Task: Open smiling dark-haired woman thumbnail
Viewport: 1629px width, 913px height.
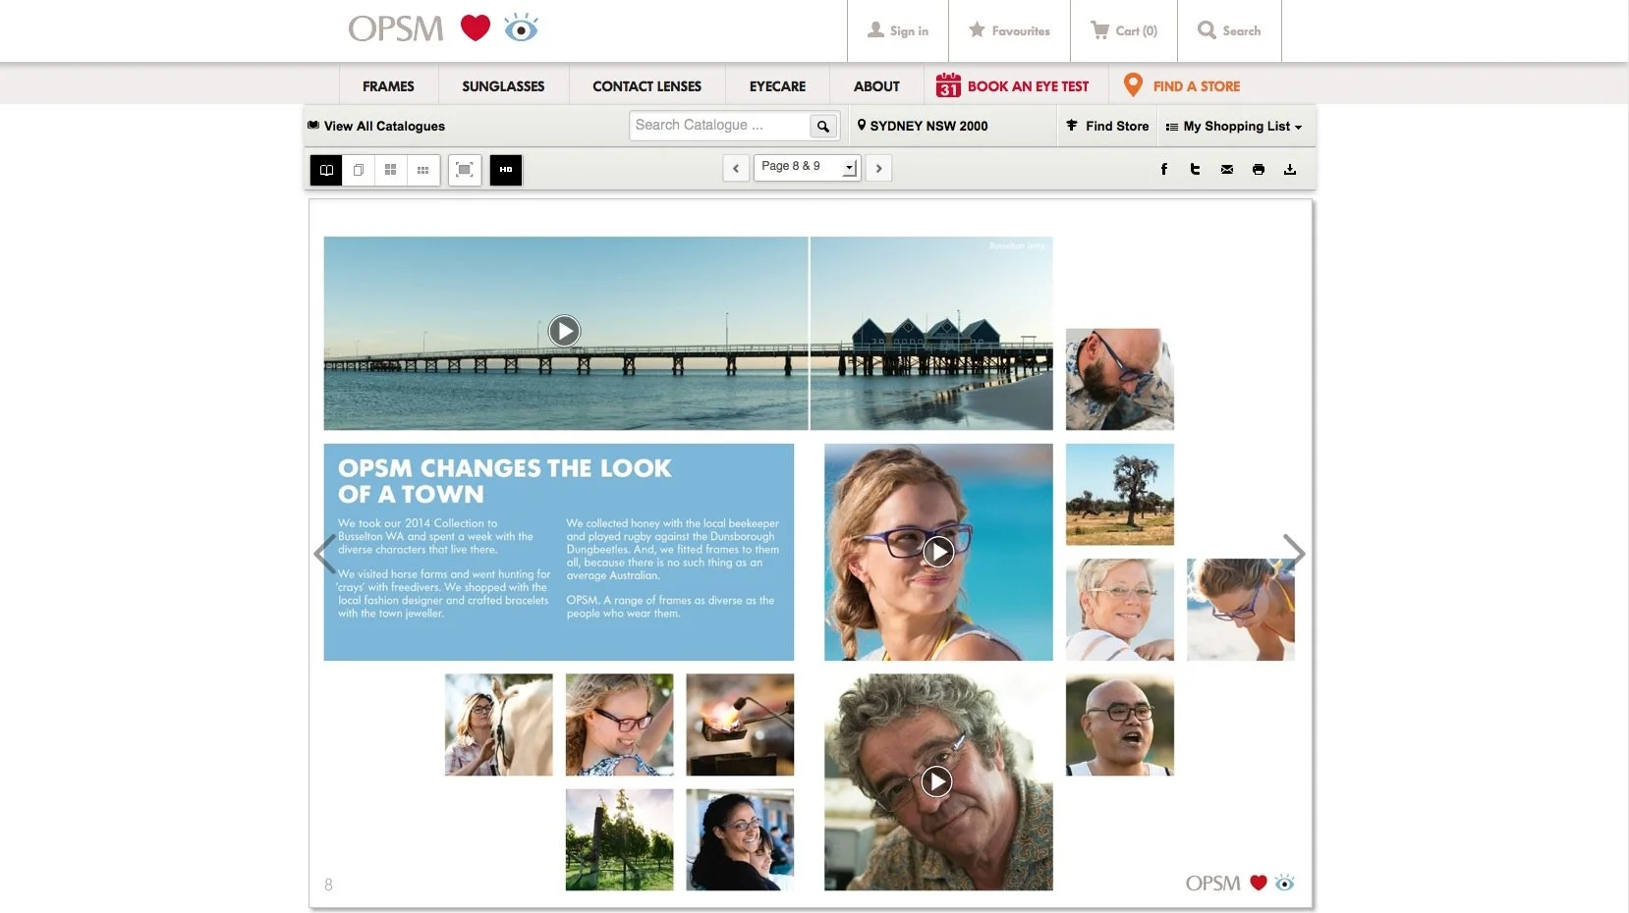Action: (740, 839)
